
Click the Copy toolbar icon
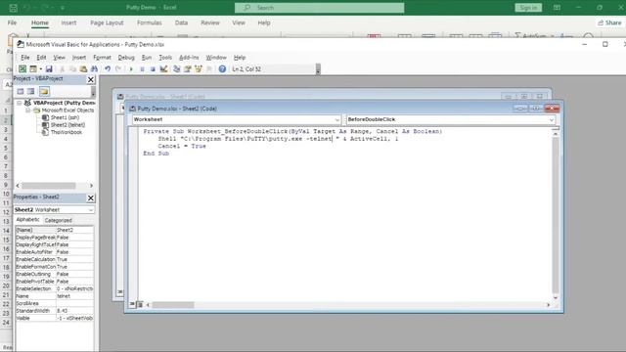pyautogui.click(x=72, y=69)
